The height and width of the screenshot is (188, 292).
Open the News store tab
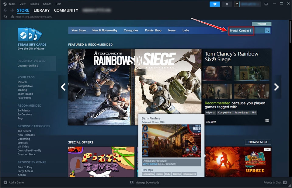(x=172, y=30)
